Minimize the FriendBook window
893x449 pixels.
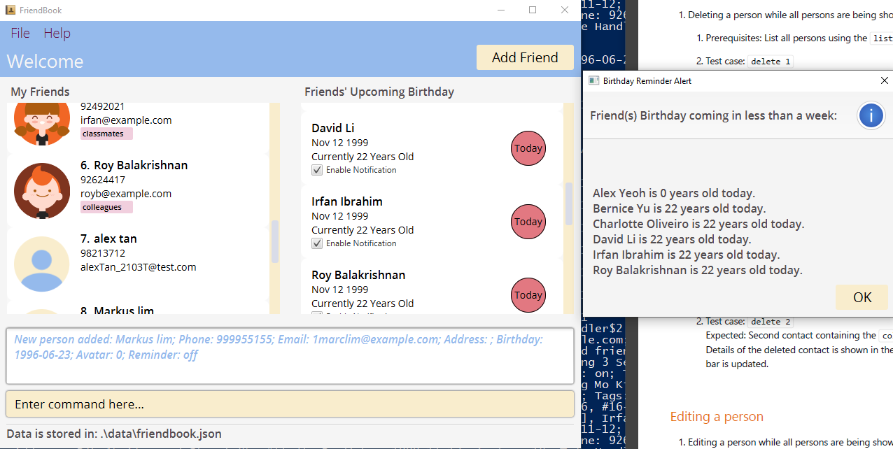coord(500,10)
